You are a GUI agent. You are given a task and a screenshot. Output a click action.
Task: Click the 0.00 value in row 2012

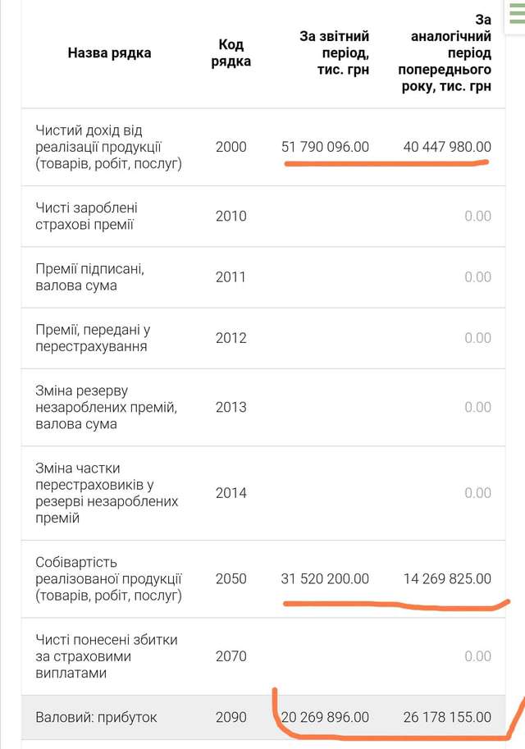click(477, 338)
